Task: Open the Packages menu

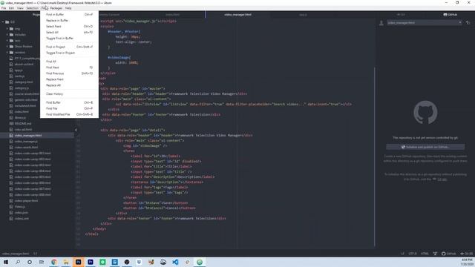Action: 56,8
